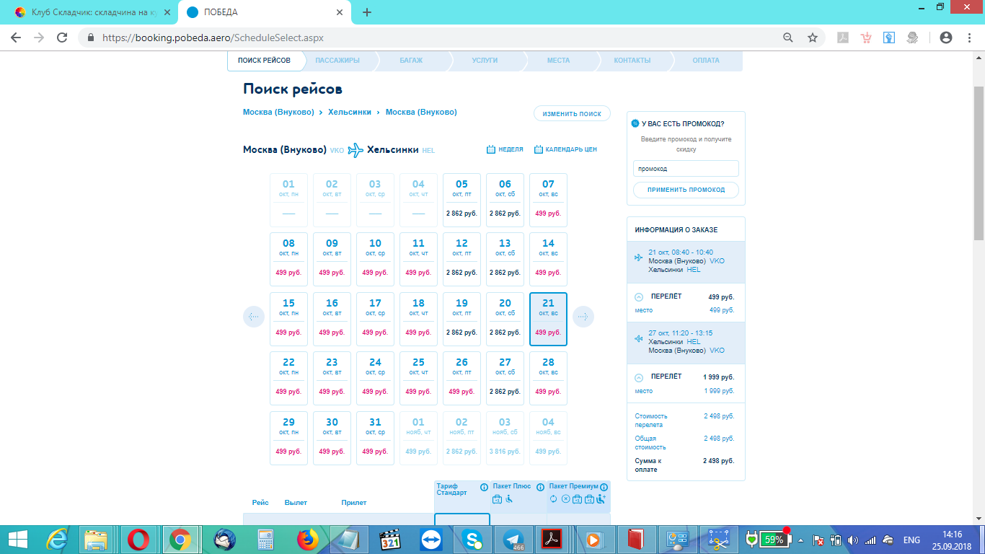Screen dimensions: 985x554
Task: Open Telegram from the taskbar
Action: (513, 540)
